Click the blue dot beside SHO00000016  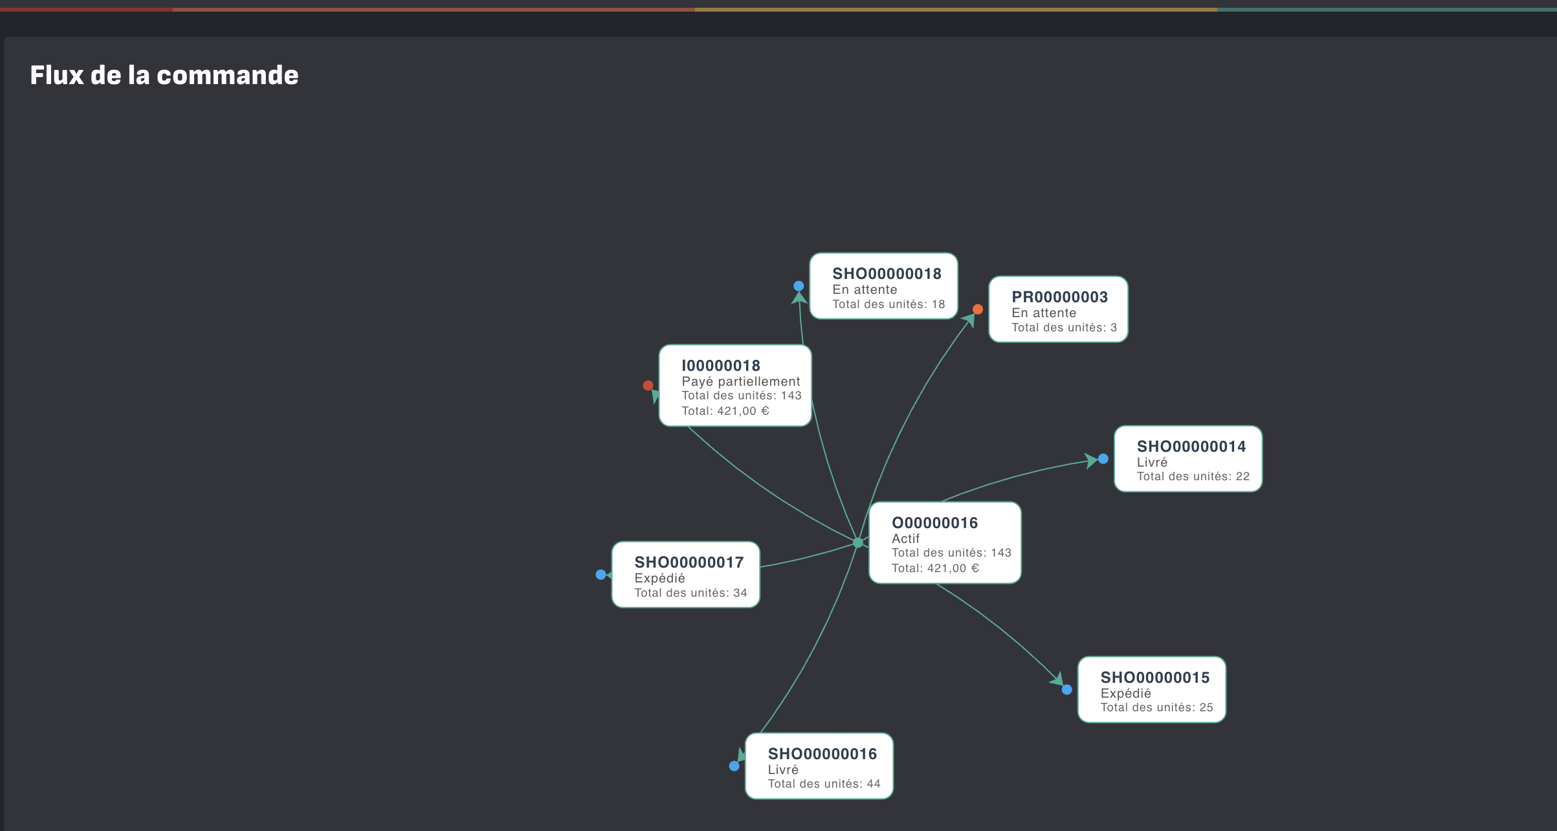[x=734, y=766]
